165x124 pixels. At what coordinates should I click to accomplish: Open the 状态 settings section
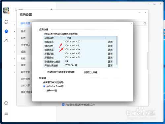pyautogui.click(x=23, y=38)
